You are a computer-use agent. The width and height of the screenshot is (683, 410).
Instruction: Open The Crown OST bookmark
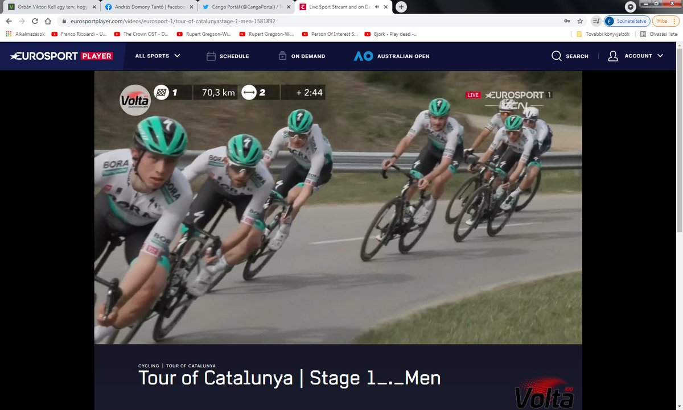click(x=141, y=34)
